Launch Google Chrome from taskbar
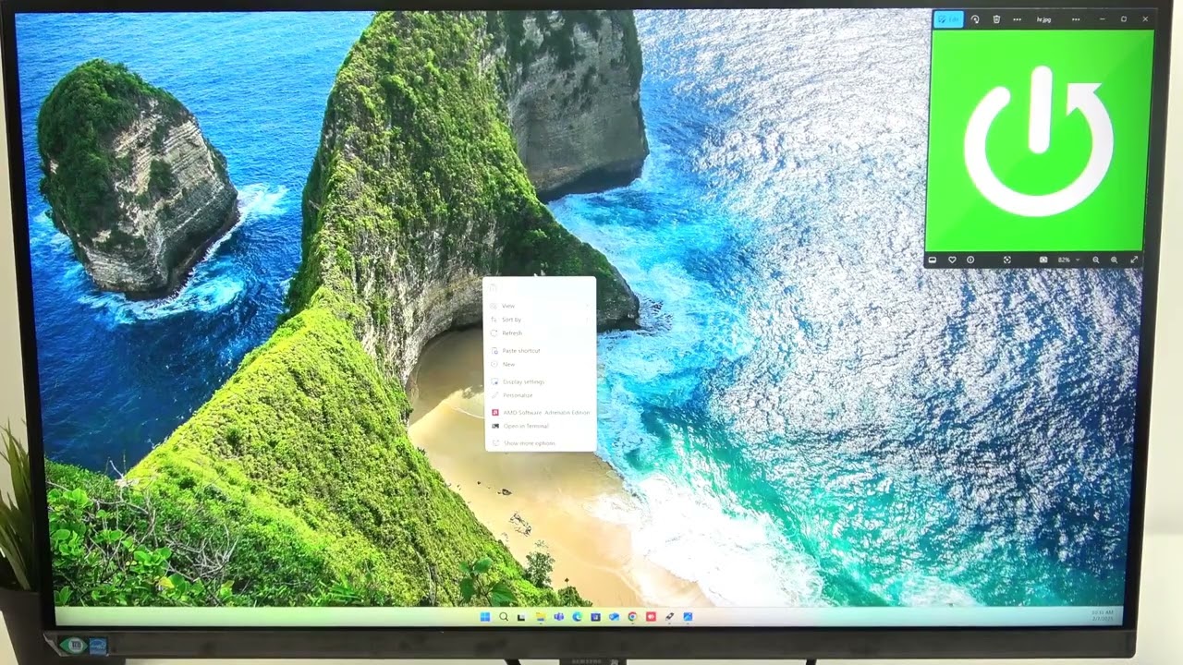The height and width of the screenshot is (665, 1183). pyautogui.click(x=632, y=617)
